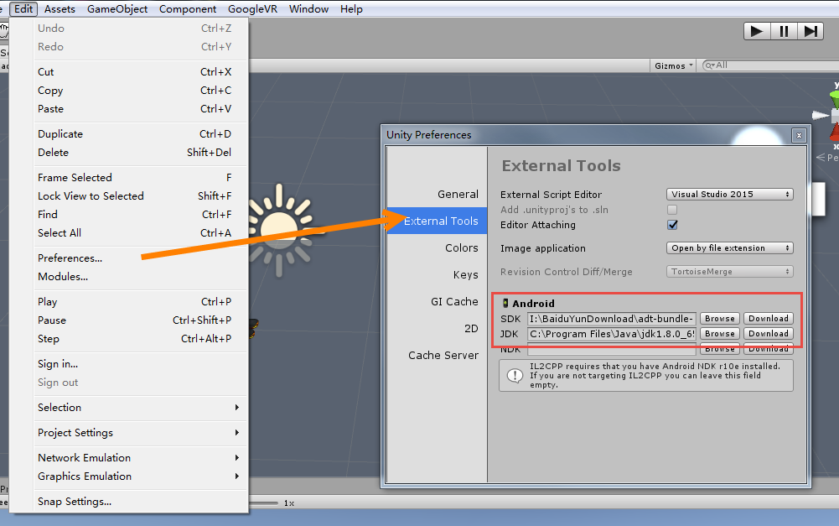Switch to Keys preferences section
Image resolution: width=839 pixels, height=526 pixels.
[x=437, y=275]
